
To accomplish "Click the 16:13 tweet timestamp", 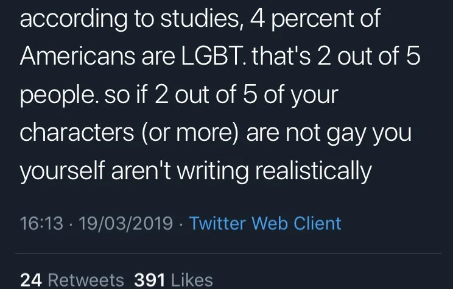I will point(41,223).
